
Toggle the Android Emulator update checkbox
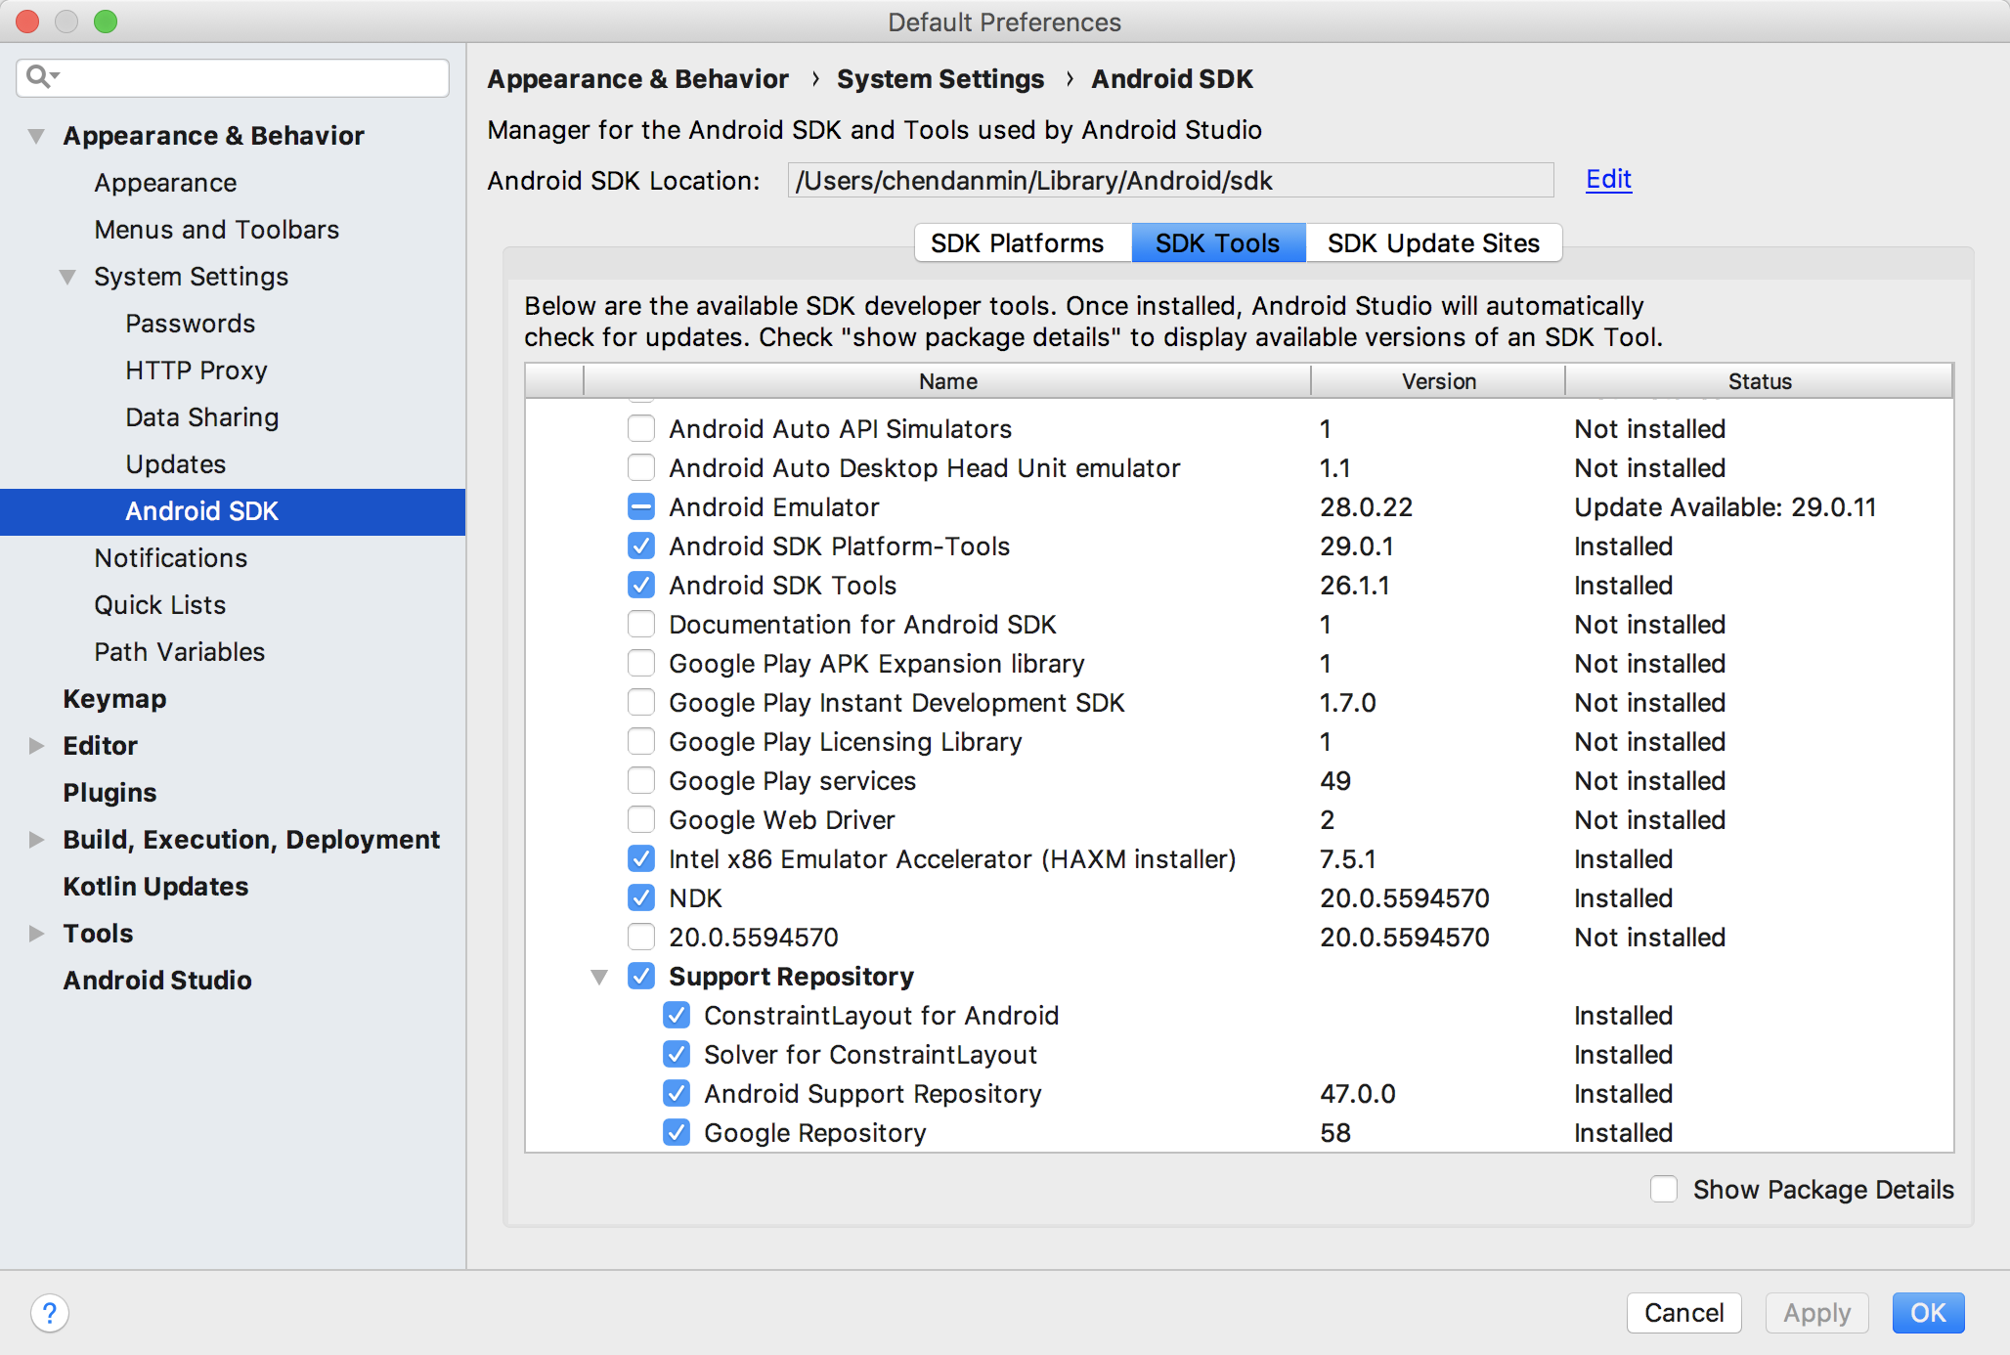coord(641,507)
